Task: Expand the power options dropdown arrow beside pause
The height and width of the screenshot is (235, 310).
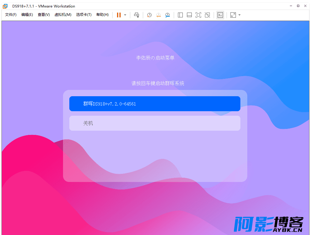Action: point(125,15)
